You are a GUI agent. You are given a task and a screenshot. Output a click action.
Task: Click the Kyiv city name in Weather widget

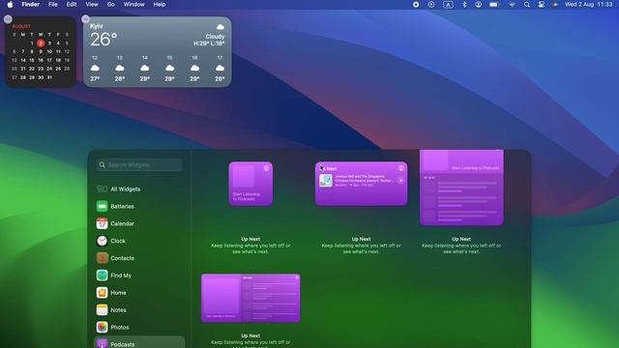coord(97,26)
